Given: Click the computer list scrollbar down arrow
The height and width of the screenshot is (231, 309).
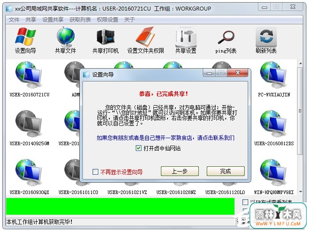Looking at the screenshot, I should pos(301,192).
